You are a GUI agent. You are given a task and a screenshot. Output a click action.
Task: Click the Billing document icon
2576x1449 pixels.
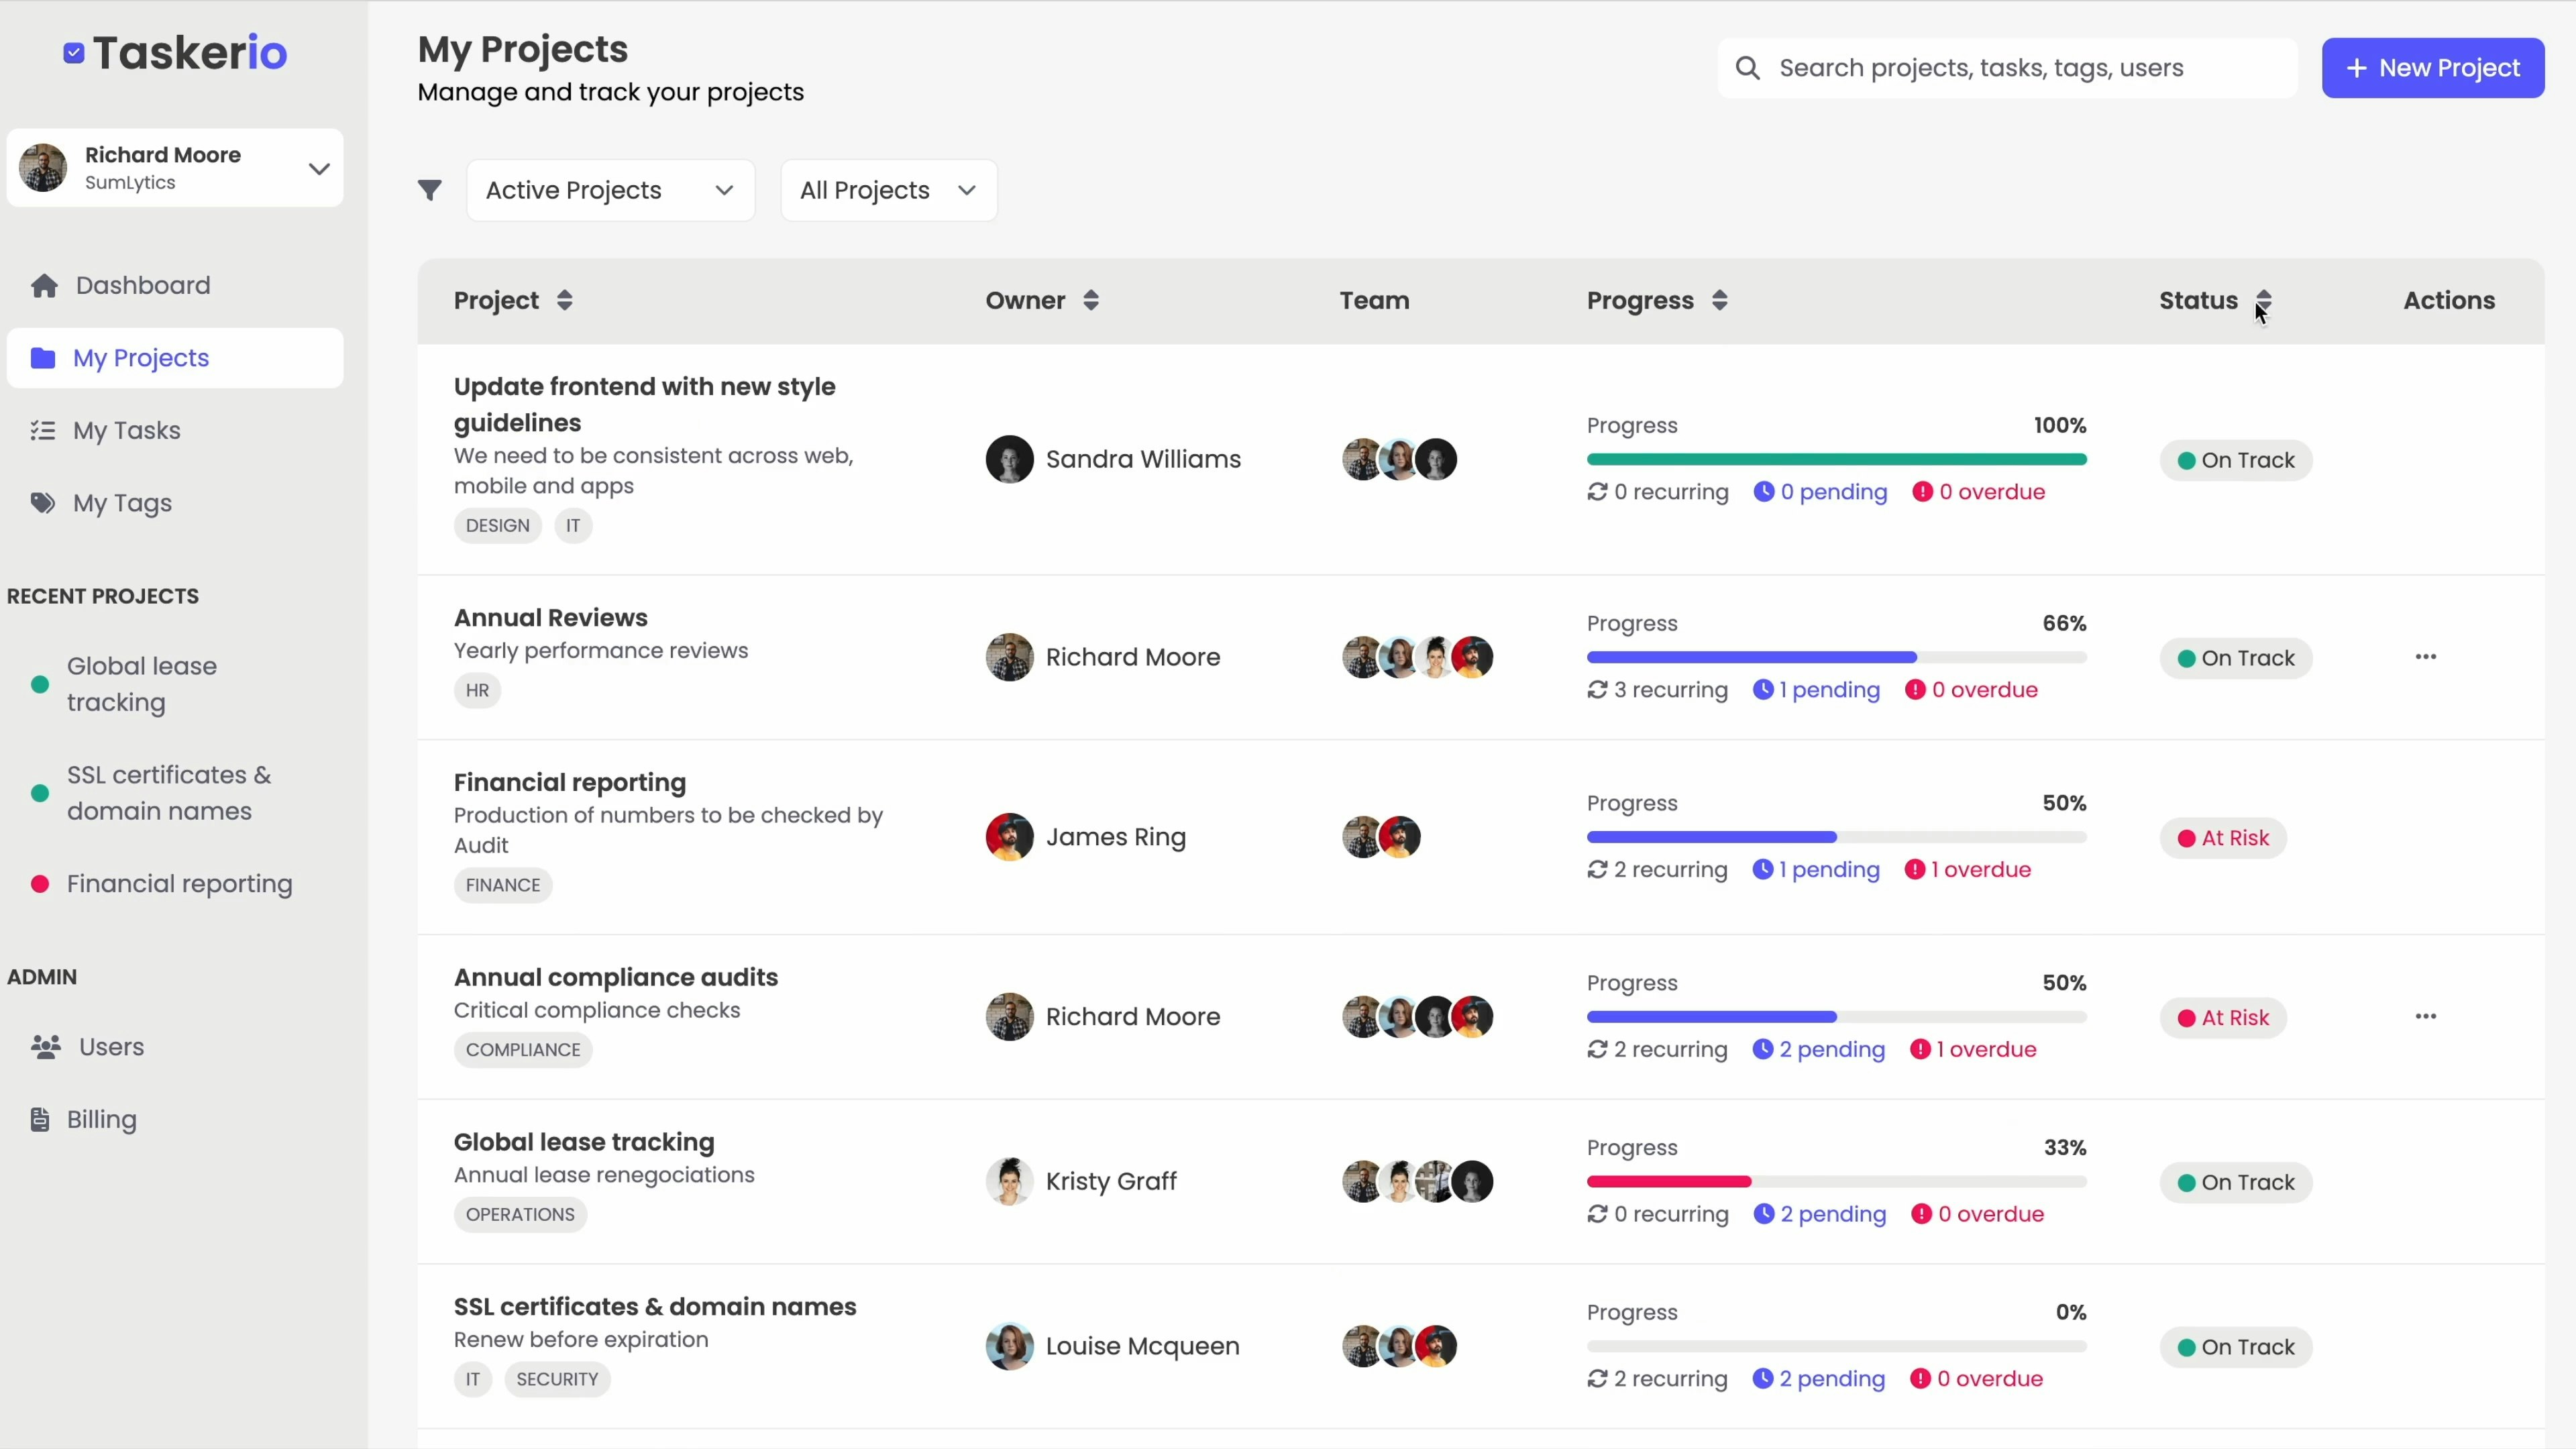tap(40, 1120)
